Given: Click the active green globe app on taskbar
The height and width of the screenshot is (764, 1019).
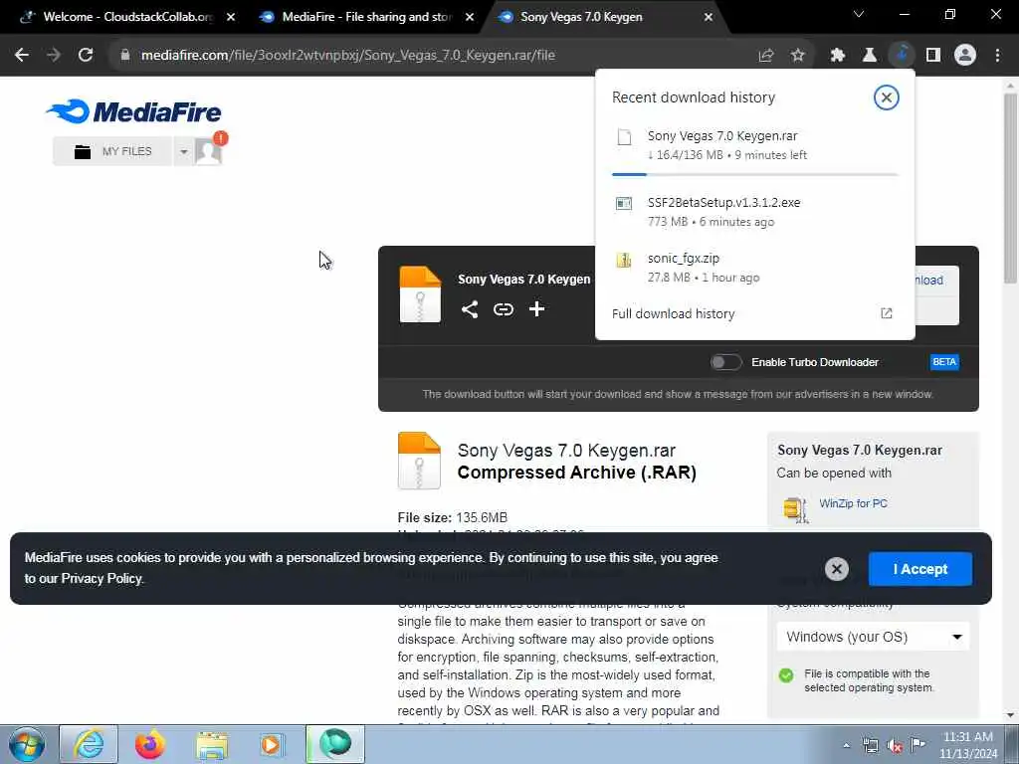Looking at the screenshot, I should (335, 744).
